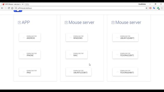
Task: Bookmark this page with the star icon
Action: pyautogui.click(x=146, y=8)
